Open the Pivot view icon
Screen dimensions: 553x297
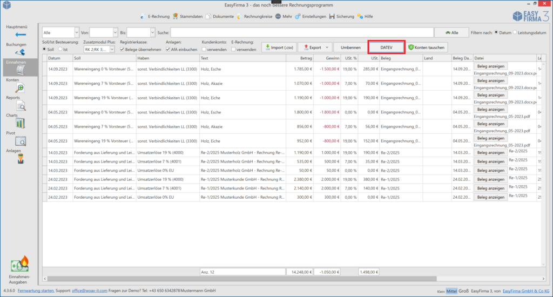pos(20,141)
